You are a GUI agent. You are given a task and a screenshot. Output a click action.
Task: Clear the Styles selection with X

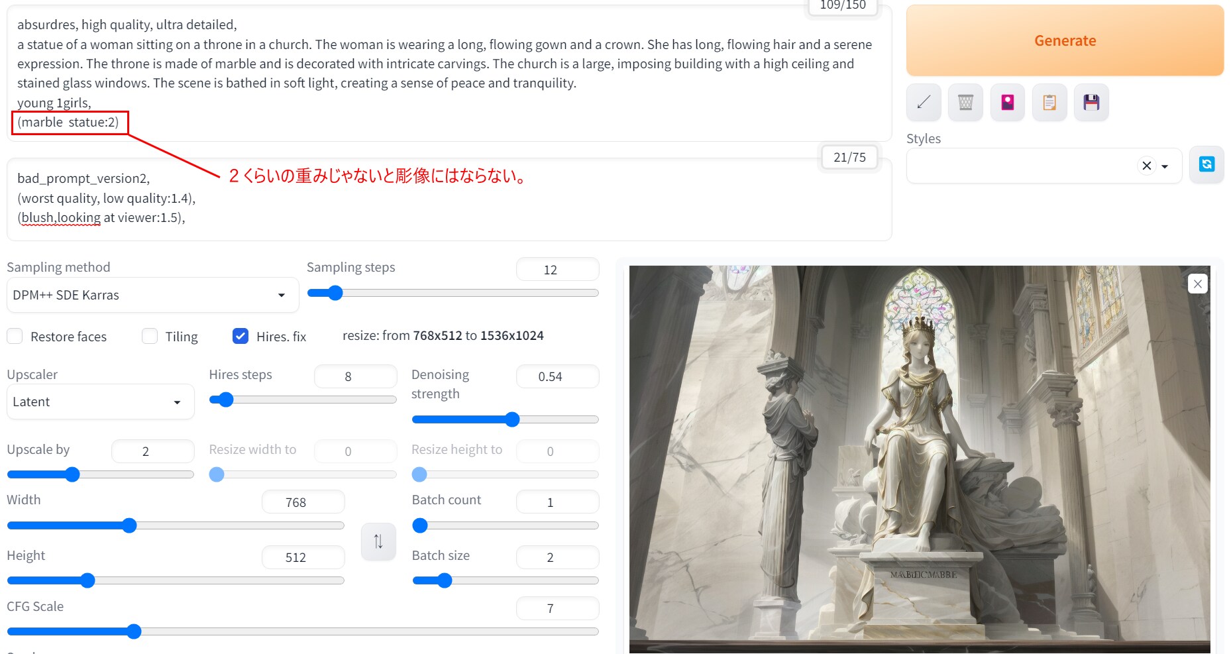pos(1147,166)
